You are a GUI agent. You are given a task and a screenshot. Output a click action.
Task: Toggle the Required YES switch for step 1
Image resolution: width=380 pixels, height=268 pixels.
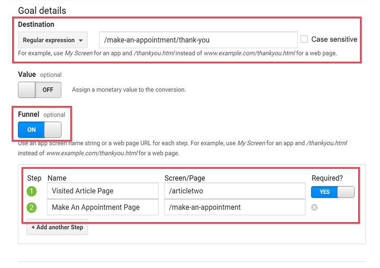[x=333, y=192]
